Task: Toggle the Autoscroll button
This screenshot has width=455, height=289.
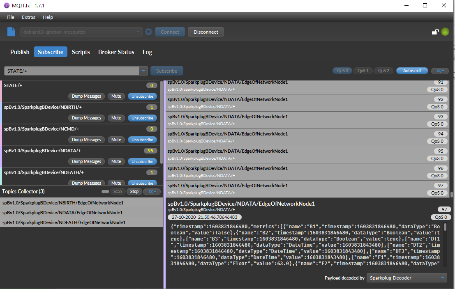Action: (x=412, y=71)
